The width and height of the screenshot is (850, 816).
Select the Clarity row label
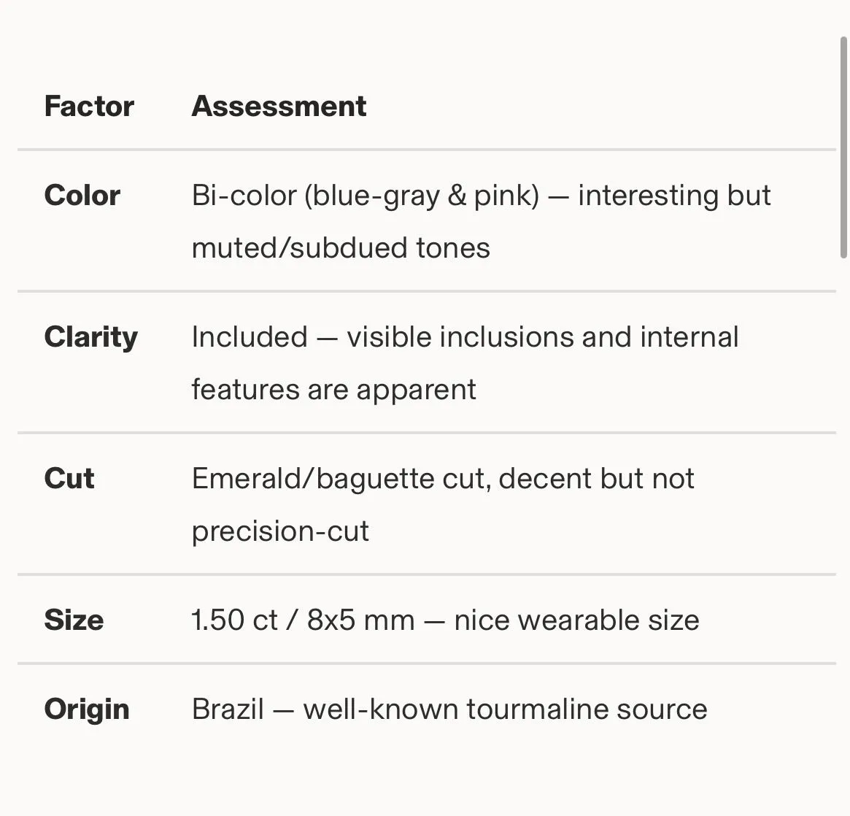pyautogui.click(x=91, y=337)
